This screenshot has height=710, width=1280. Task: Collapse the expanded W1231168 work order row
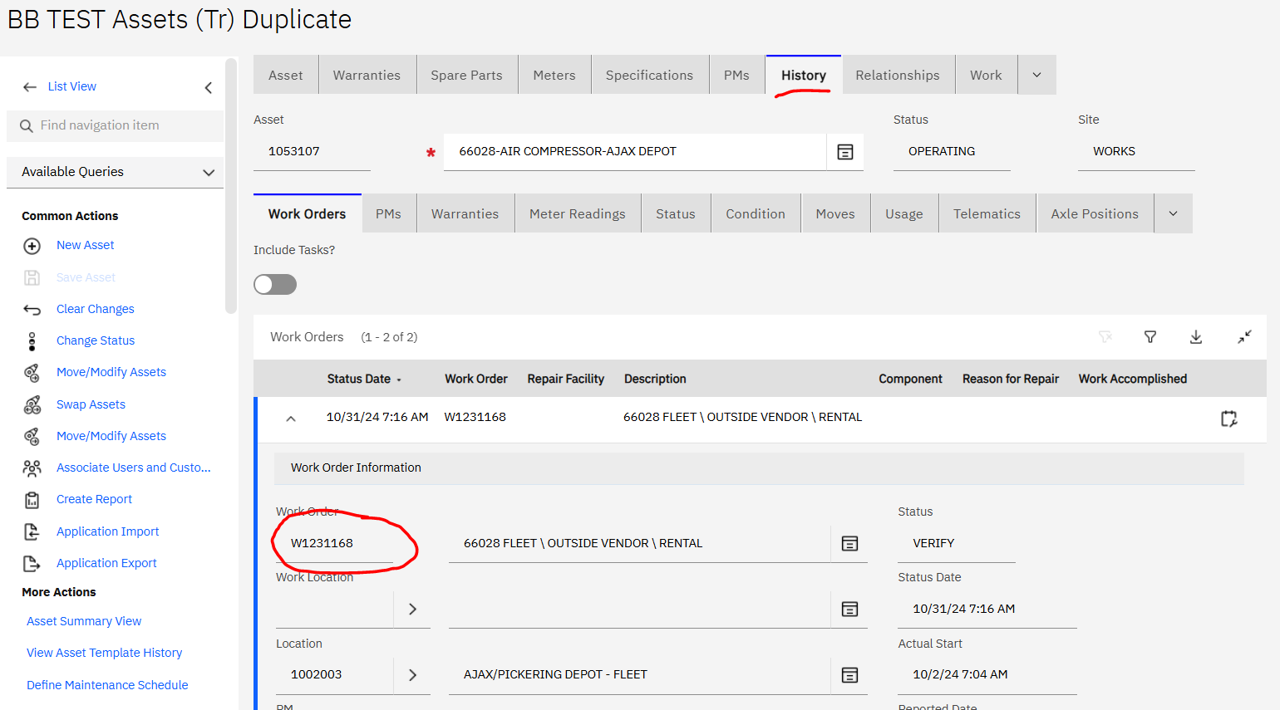[290, 418]
